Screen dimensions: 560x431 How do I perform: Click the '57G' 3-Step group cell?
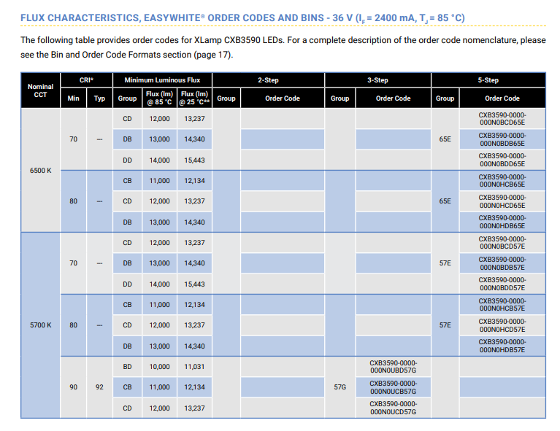(340, 387)
